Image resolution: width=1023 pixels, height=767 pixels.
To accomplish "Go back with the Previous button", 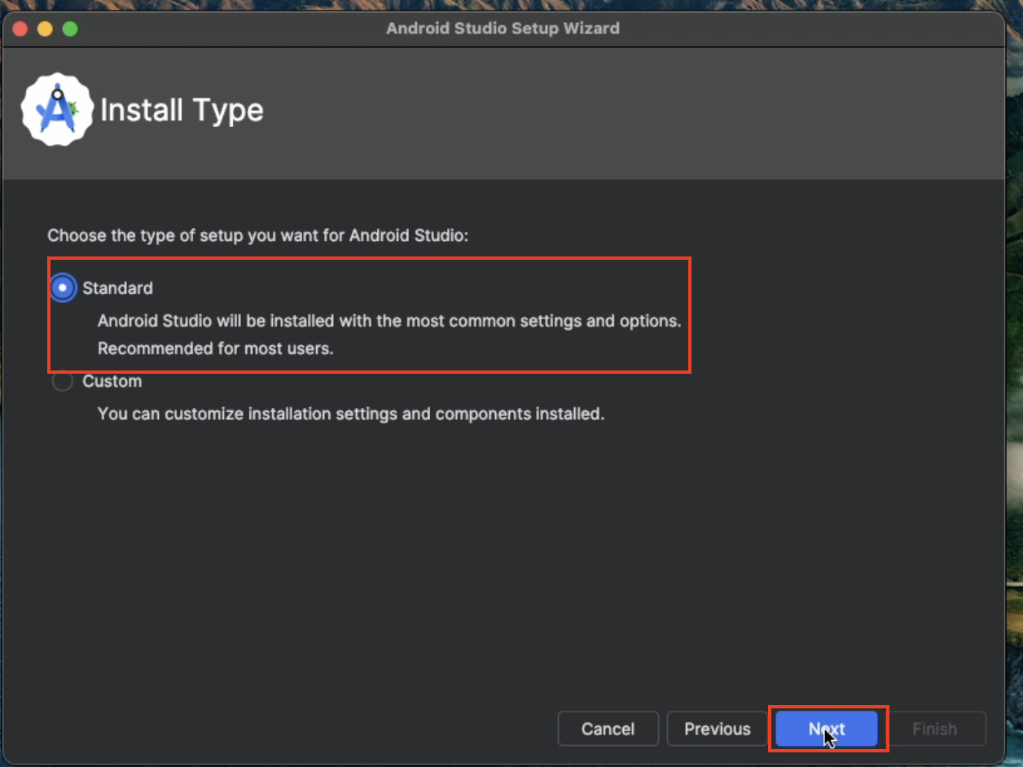I will point(717,729).
